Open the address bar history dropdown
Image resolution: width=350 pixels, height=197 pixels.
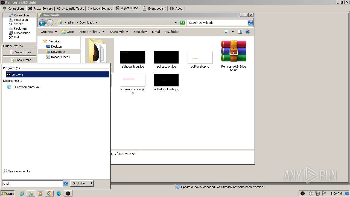pos(176,23)
